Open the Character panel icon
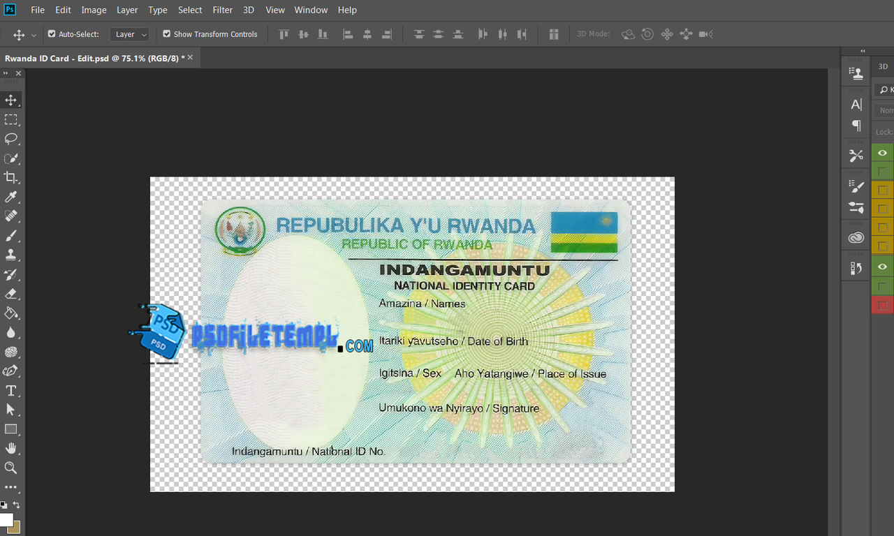This screenshot has width=894, height=536. point(856,105)
